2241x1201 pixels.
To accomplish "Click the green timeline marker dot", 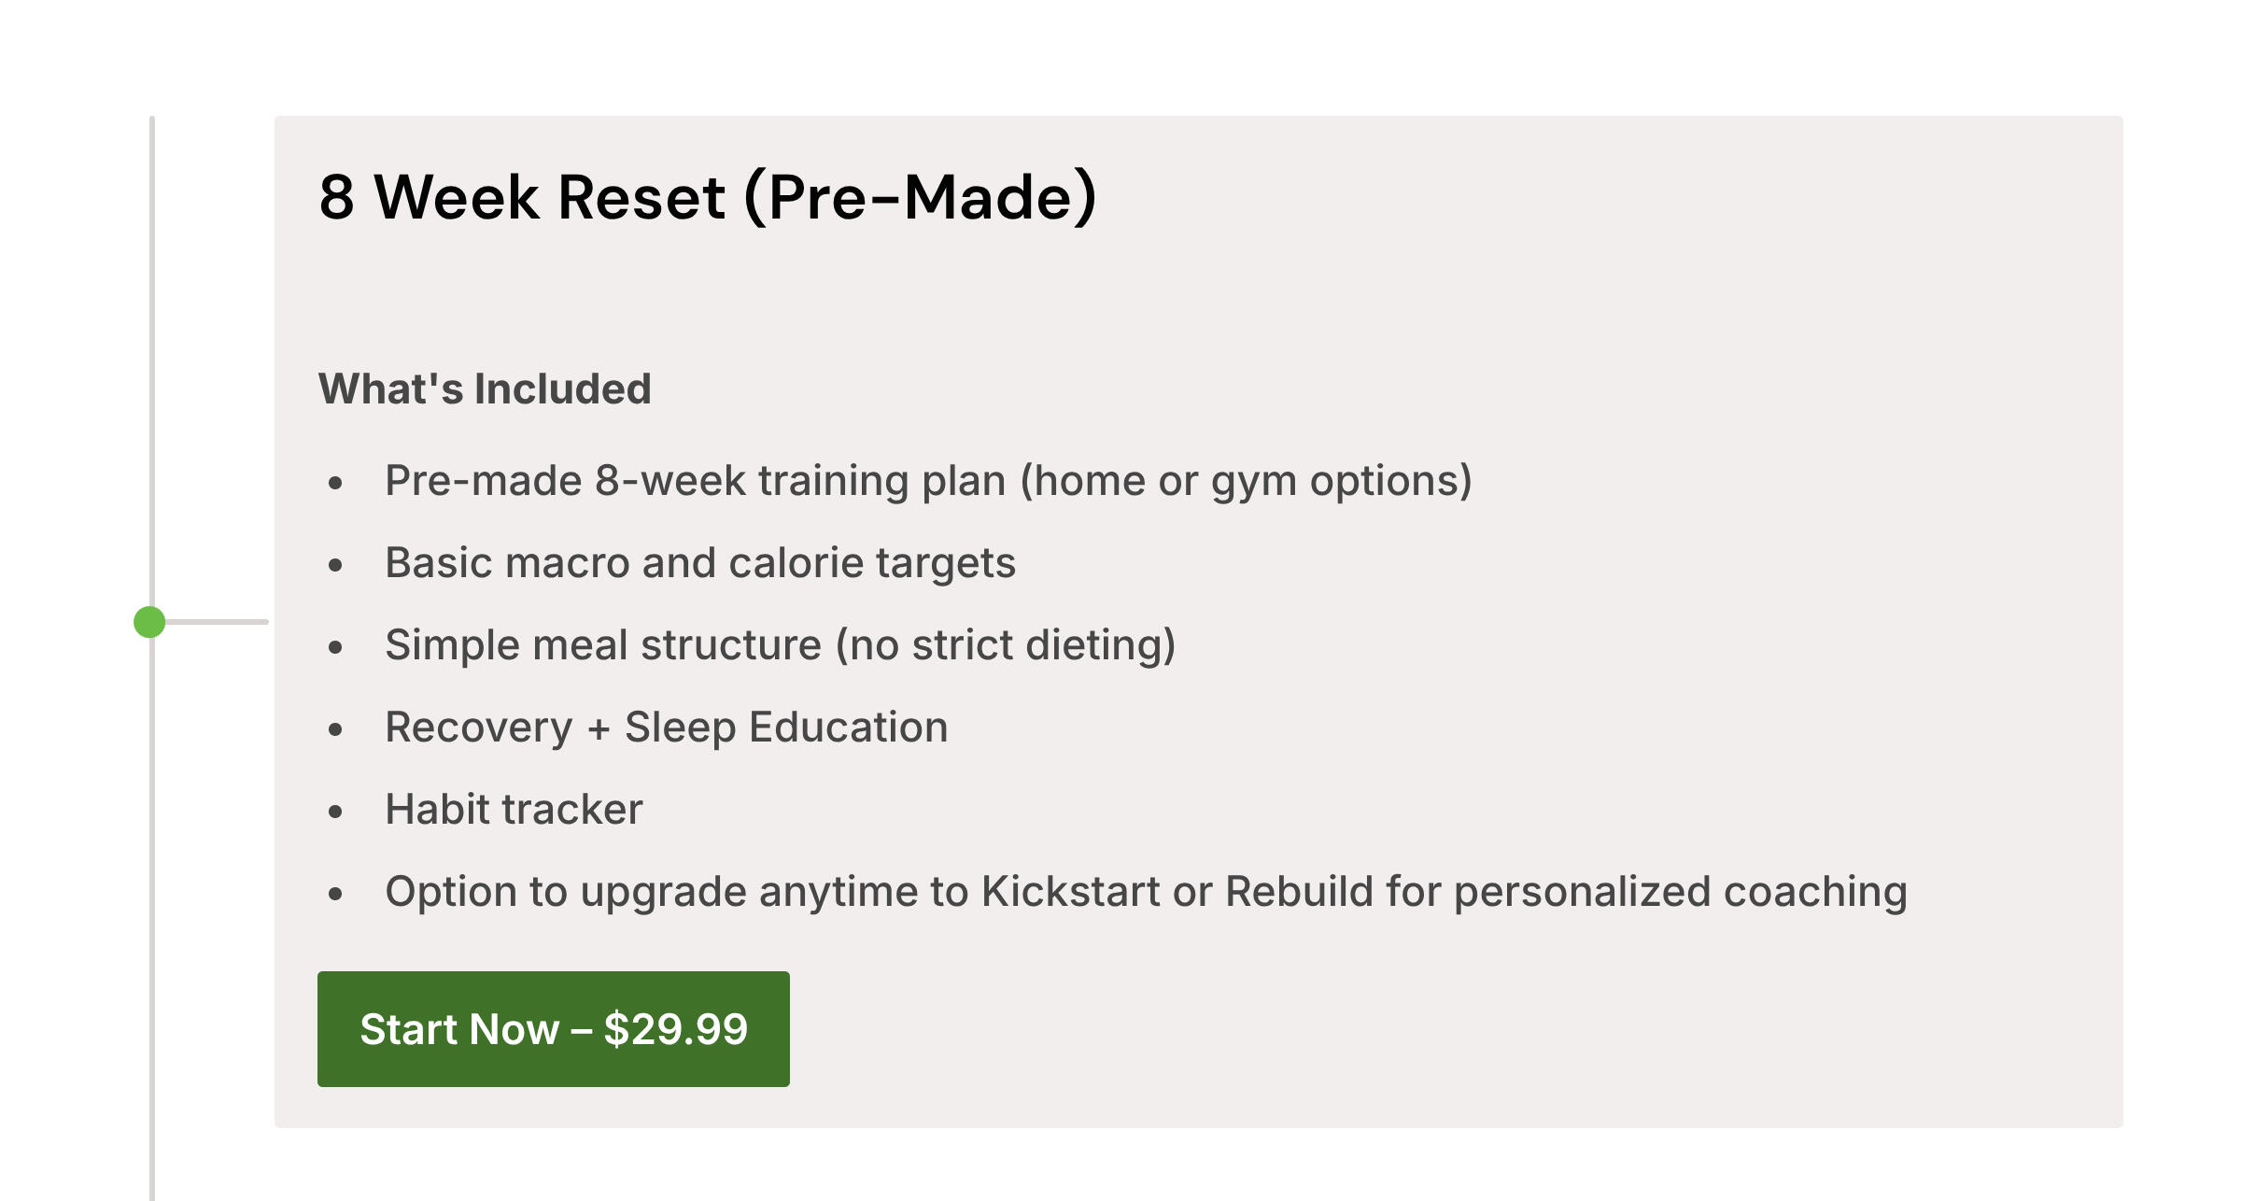I will pyautogui.click(x=149, y=622).
